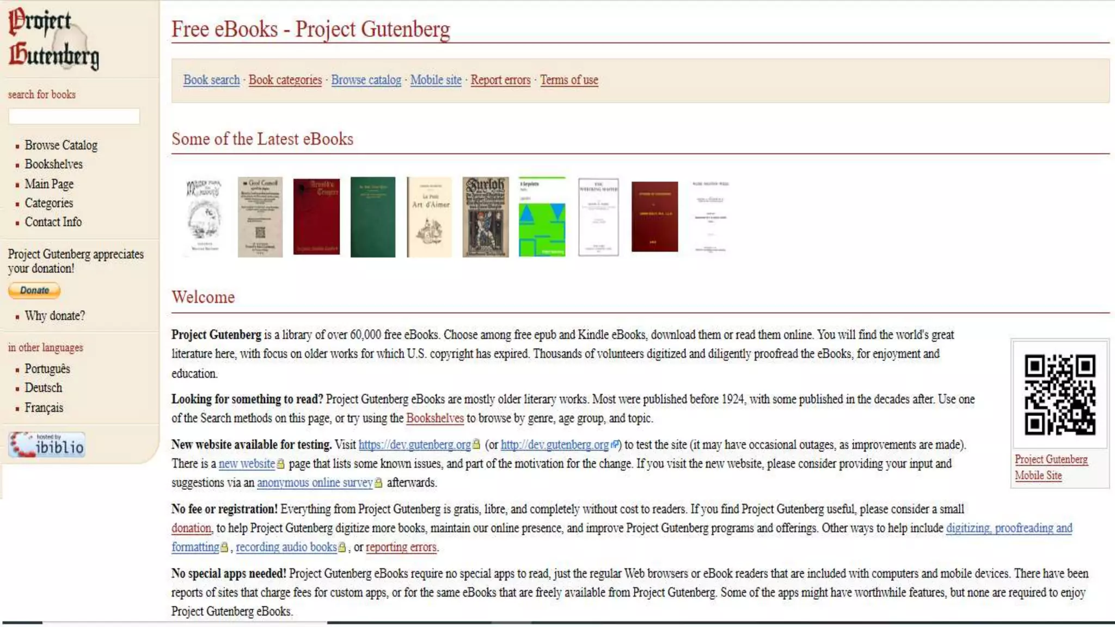Viewport: 1115px width, 627px height.
Task: Open Book search in top navigation
Action: click(x=211, y=80)
